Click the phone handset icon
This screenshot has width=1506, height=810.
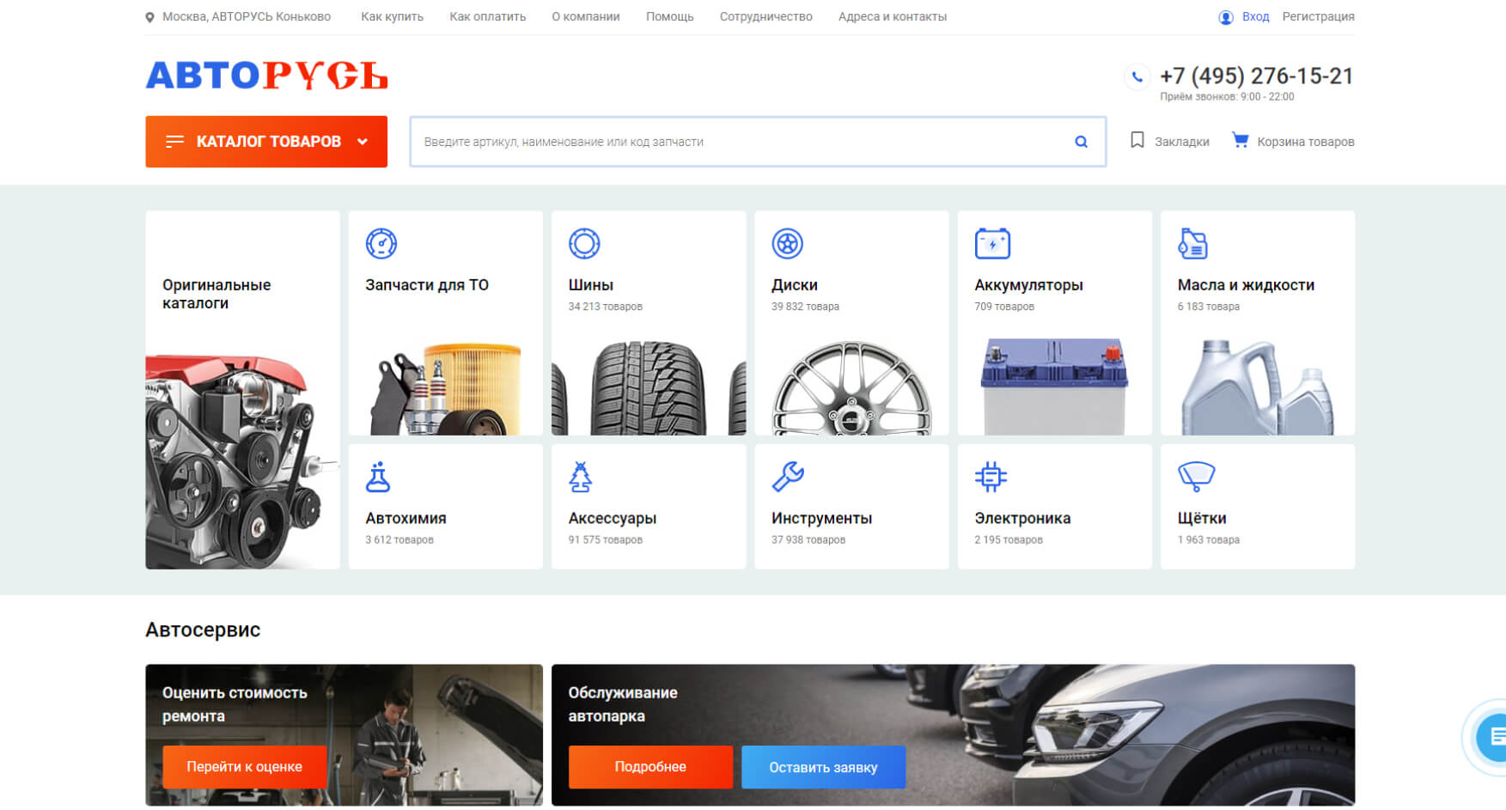click(1137, 77)
